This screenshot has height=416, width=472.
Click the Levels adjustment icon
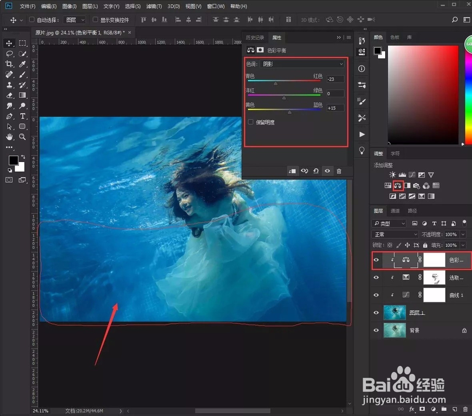tap(402, 175)
